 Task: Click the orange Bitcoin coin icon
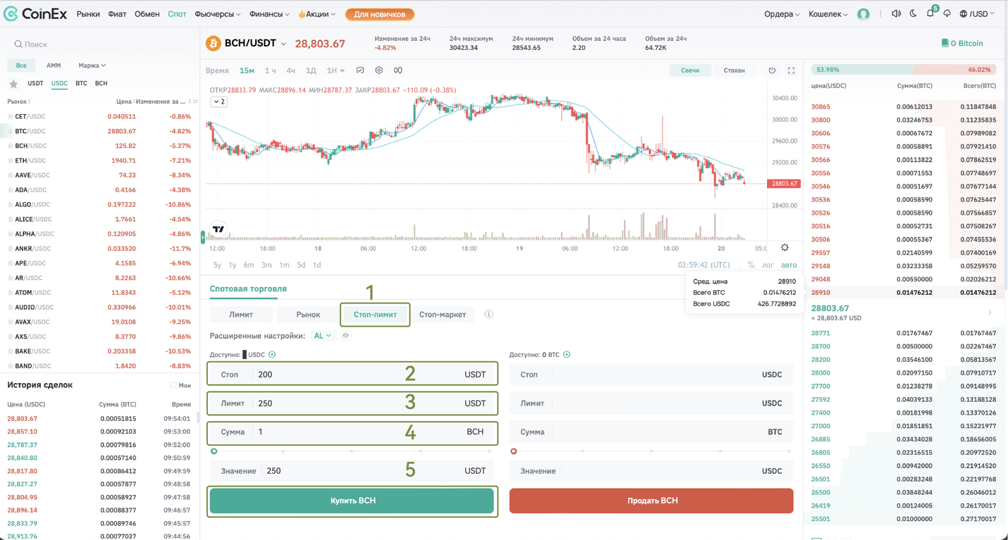(213, 44)
